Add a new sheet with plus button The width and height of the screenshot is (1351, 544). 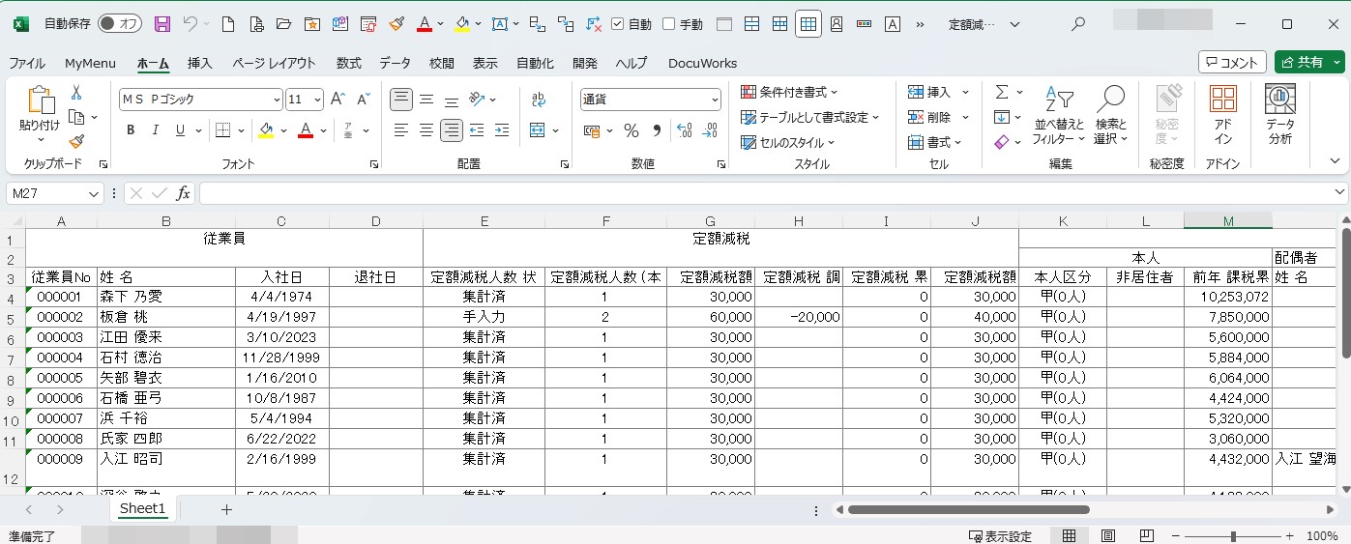[x=226, y=509]
